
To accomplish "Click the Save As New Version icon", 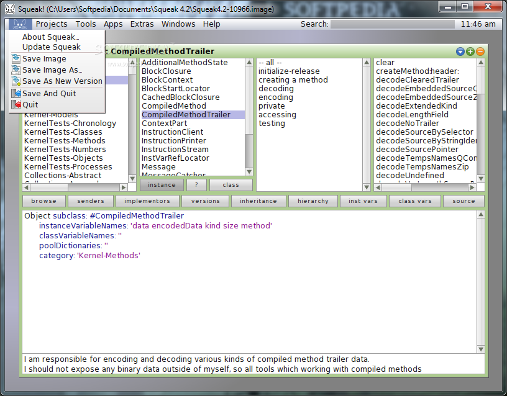I will click(x=16, y=81).
